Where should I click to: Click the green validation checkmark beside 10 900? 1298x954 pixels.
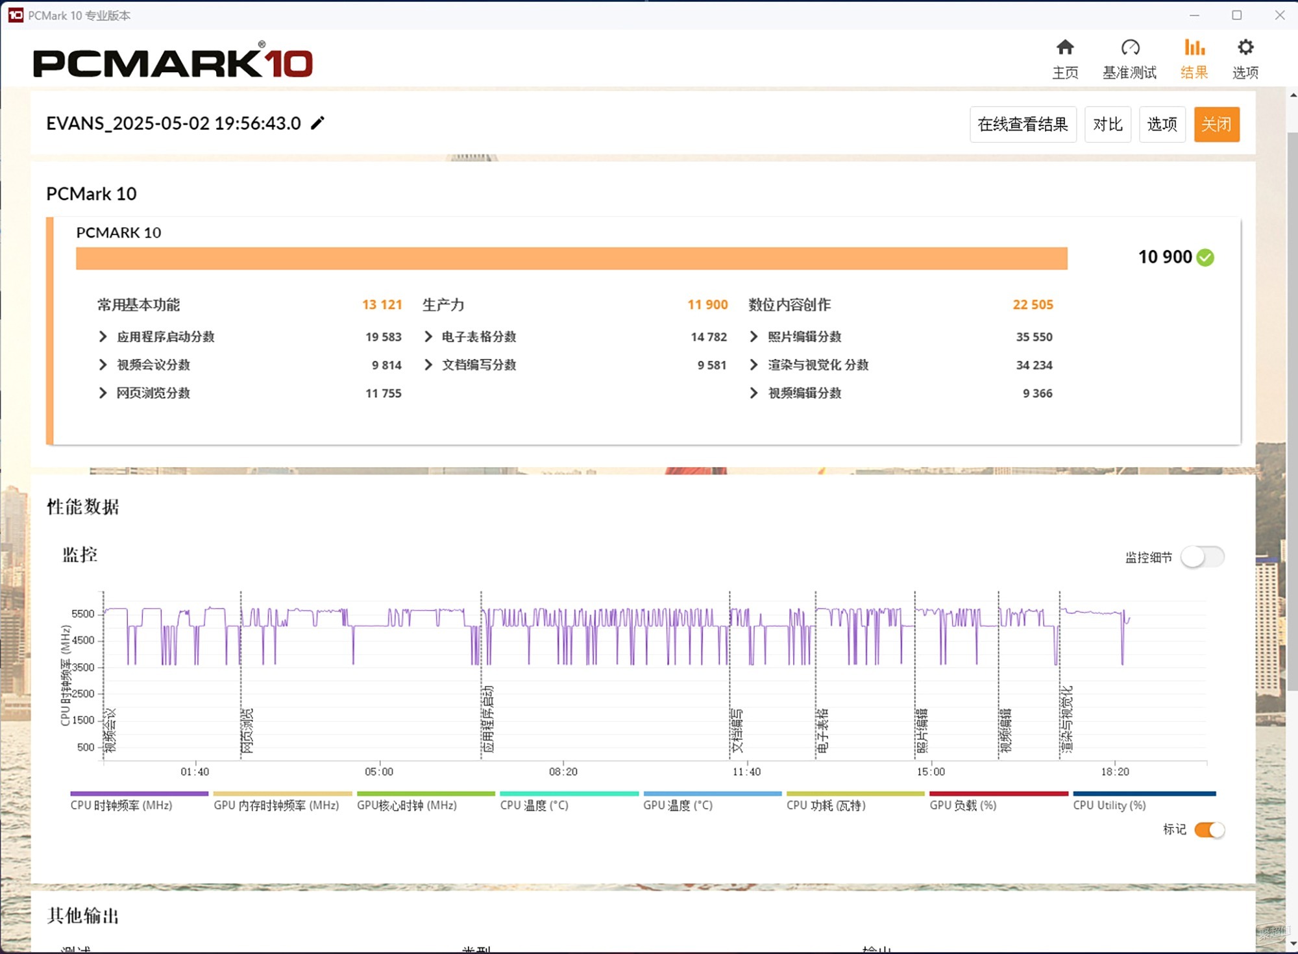[1205, 258]
